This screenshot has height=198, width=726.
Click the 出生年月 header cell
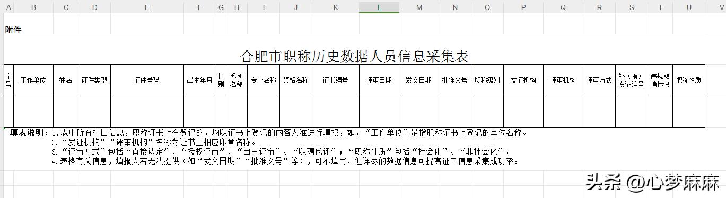[200, 80]
